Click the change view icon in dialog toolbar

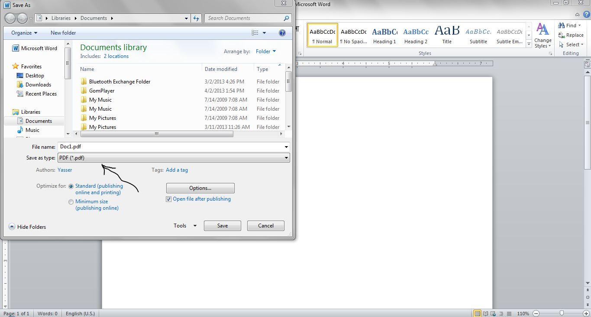tap(255, 33)
